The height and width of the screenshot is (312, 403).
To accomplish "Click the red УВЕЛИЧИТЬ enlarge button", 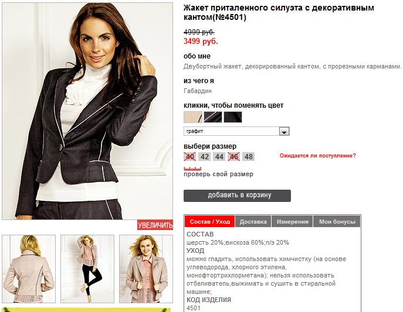I will [x=155, y=225].
